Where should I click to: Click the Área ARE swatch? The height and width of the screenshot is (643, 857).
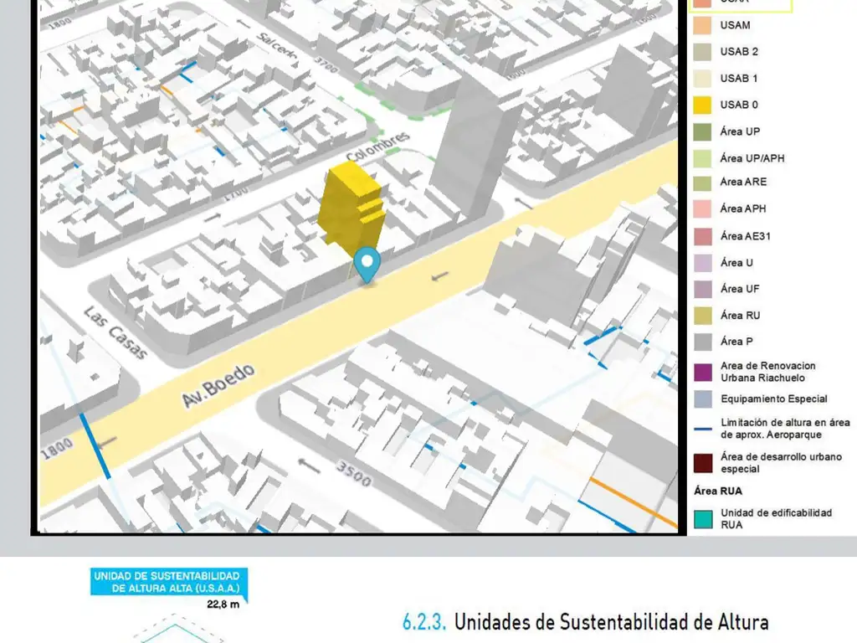[x=702, y=182]
